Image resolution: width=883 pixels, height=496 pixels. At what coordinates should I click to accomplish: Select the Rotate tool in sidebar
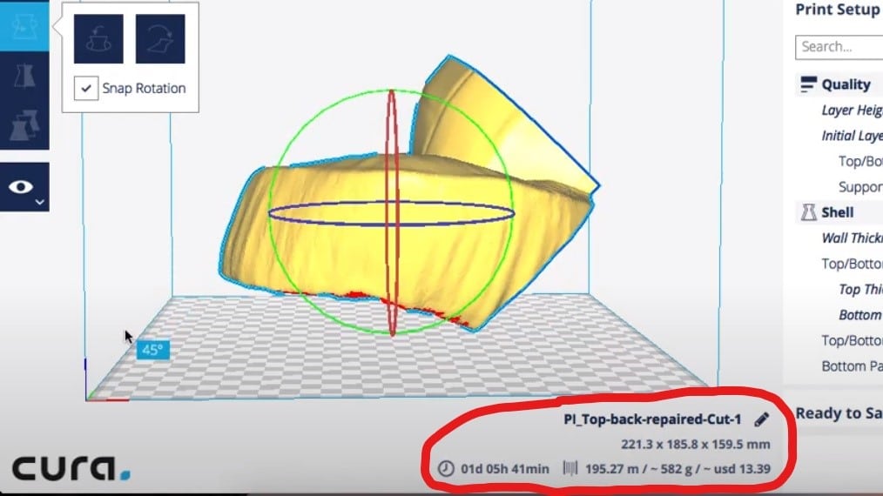tap(24, 26)
